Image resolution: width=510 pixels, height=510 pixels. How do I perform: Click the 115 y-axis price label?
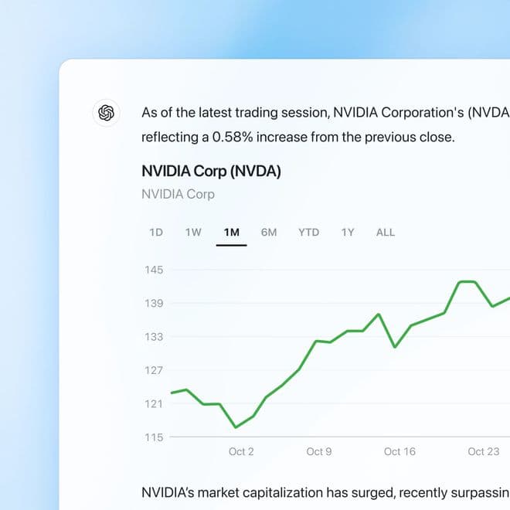point(153,437)
